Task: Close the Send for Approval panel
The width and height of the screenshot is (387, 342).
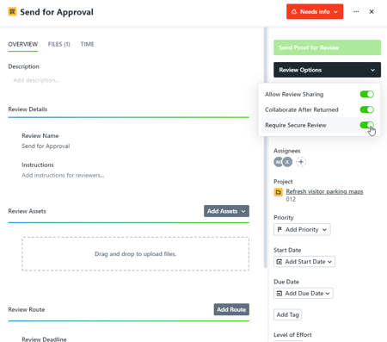Action: 372,12
